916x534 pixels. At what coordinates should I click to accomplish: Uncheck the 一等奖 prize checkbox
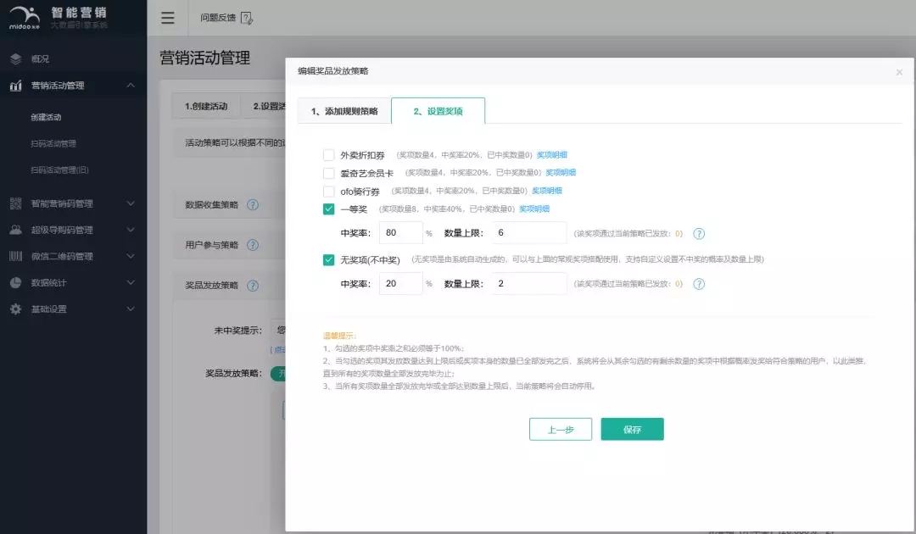tap(329, 209)
